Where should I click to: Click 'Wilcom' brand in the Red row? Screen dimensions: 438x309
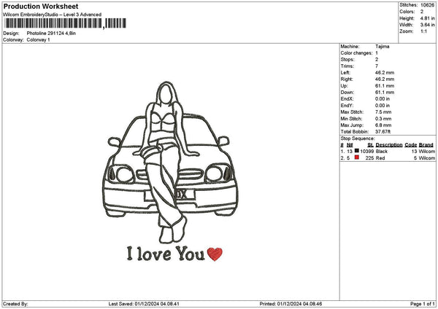pyautogui.click(x=427, y=158)
